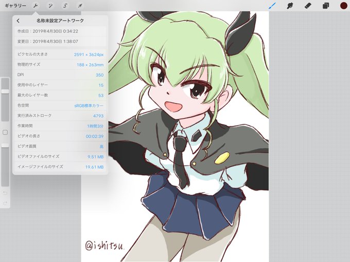Tap the Redo arrow in sidebar
The image size is (350, 262).
(x=5, y=203)
